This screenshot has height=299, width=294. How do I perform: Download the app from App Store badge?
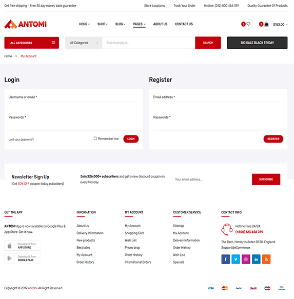23,246
